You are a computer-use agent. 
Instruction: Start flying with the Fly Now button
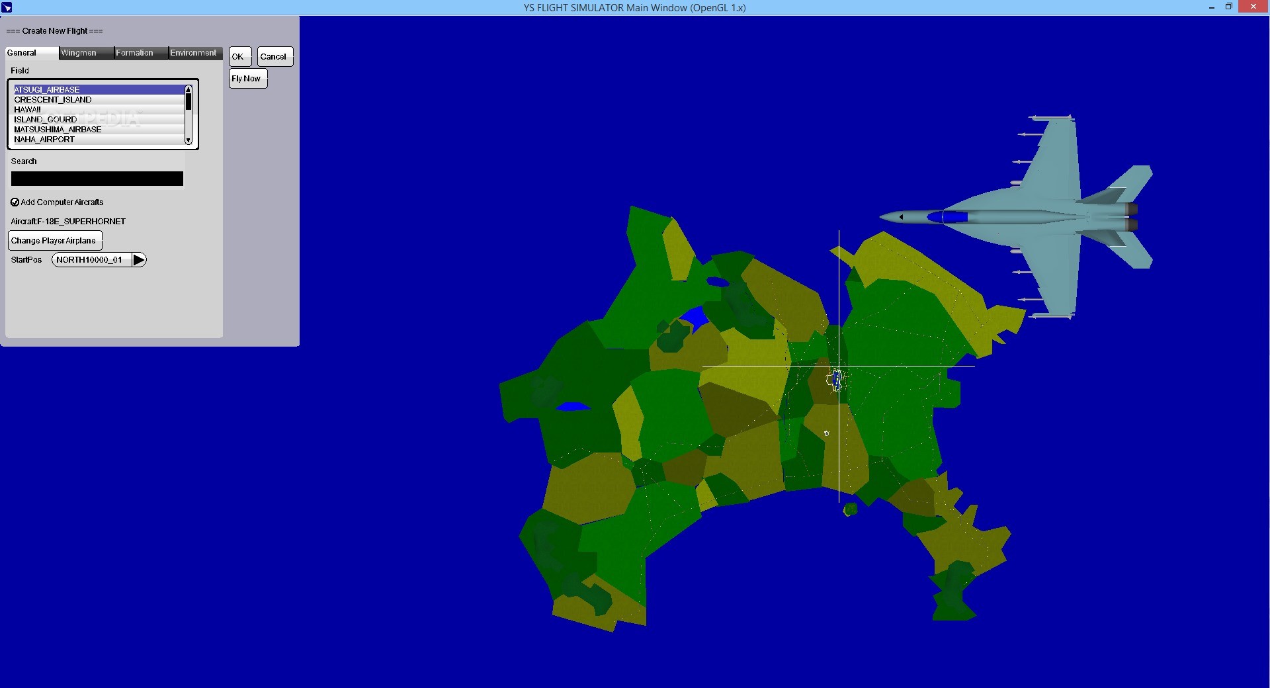pyautogui.click(x=248, y=79)
